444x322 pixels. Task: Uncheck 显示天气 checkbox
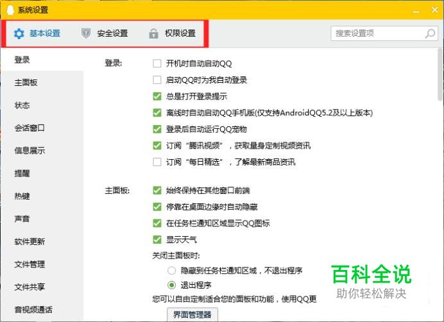tap(157, 240)
